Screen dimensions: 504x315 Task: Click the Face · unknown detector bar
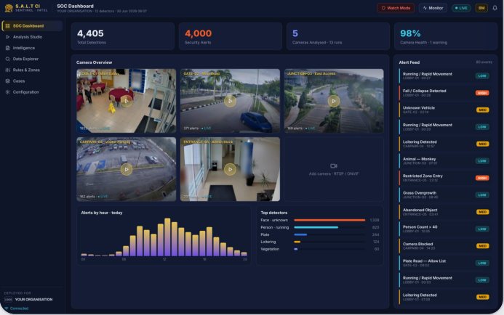[x=329, y=220]
